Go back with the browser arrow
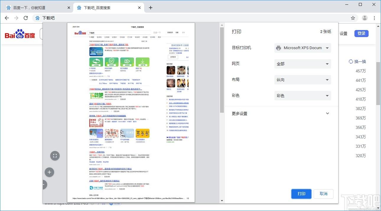 coord(7,18)
